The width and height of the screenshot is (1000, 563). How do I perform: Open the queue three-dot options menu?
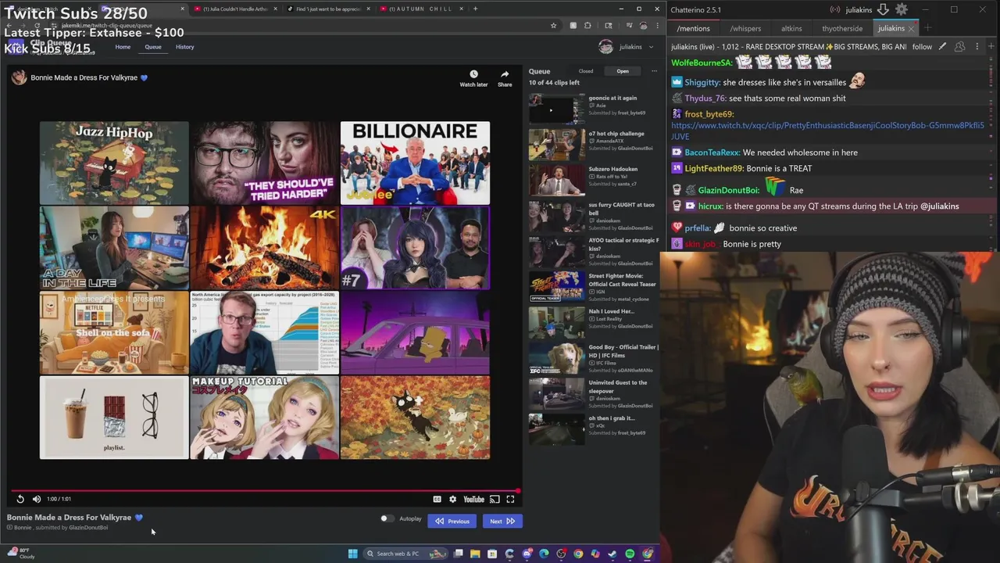(654, 71)
